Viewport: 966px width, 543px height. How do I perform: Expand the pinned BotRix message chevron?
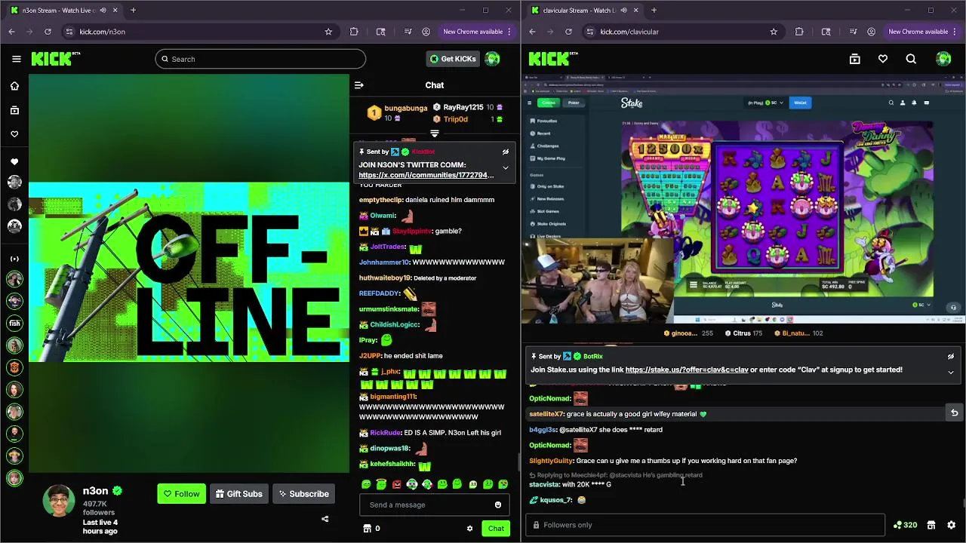[x=951, y=372]
